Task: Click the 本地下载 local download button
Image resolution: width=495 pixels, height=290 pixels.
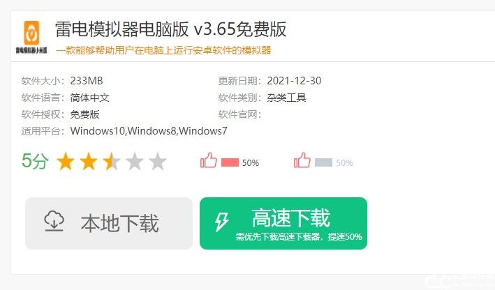Action: tap(109, 224)
